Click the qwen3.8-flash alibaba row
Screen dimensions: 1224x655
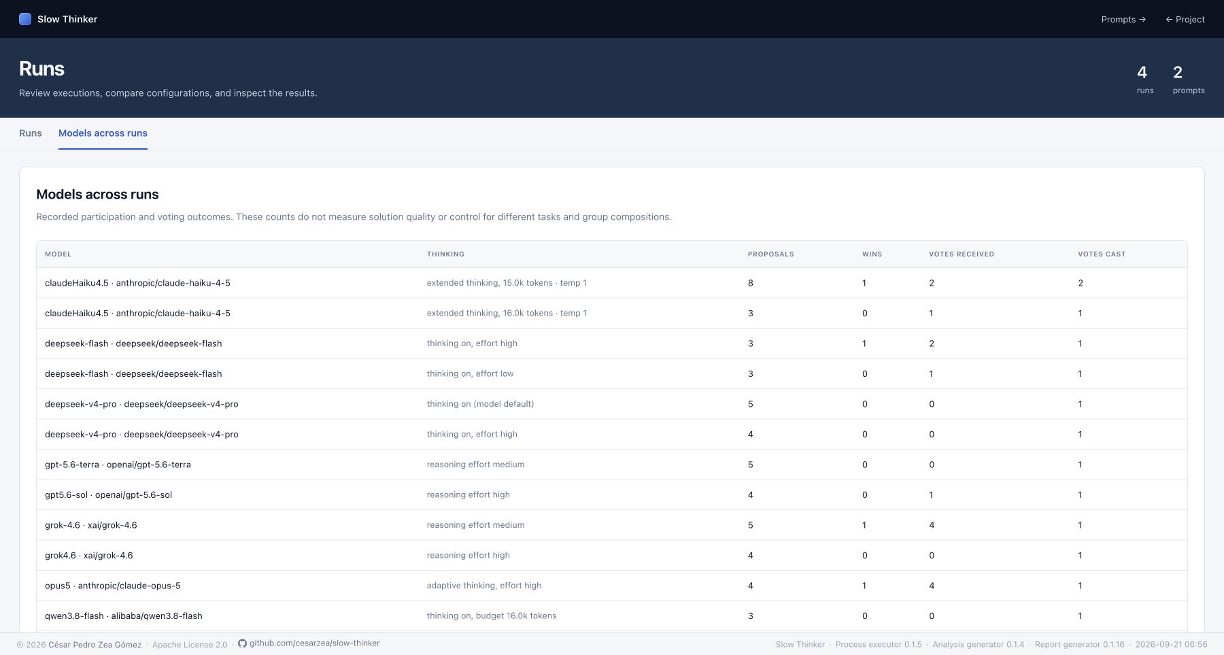tap(612, 616)
